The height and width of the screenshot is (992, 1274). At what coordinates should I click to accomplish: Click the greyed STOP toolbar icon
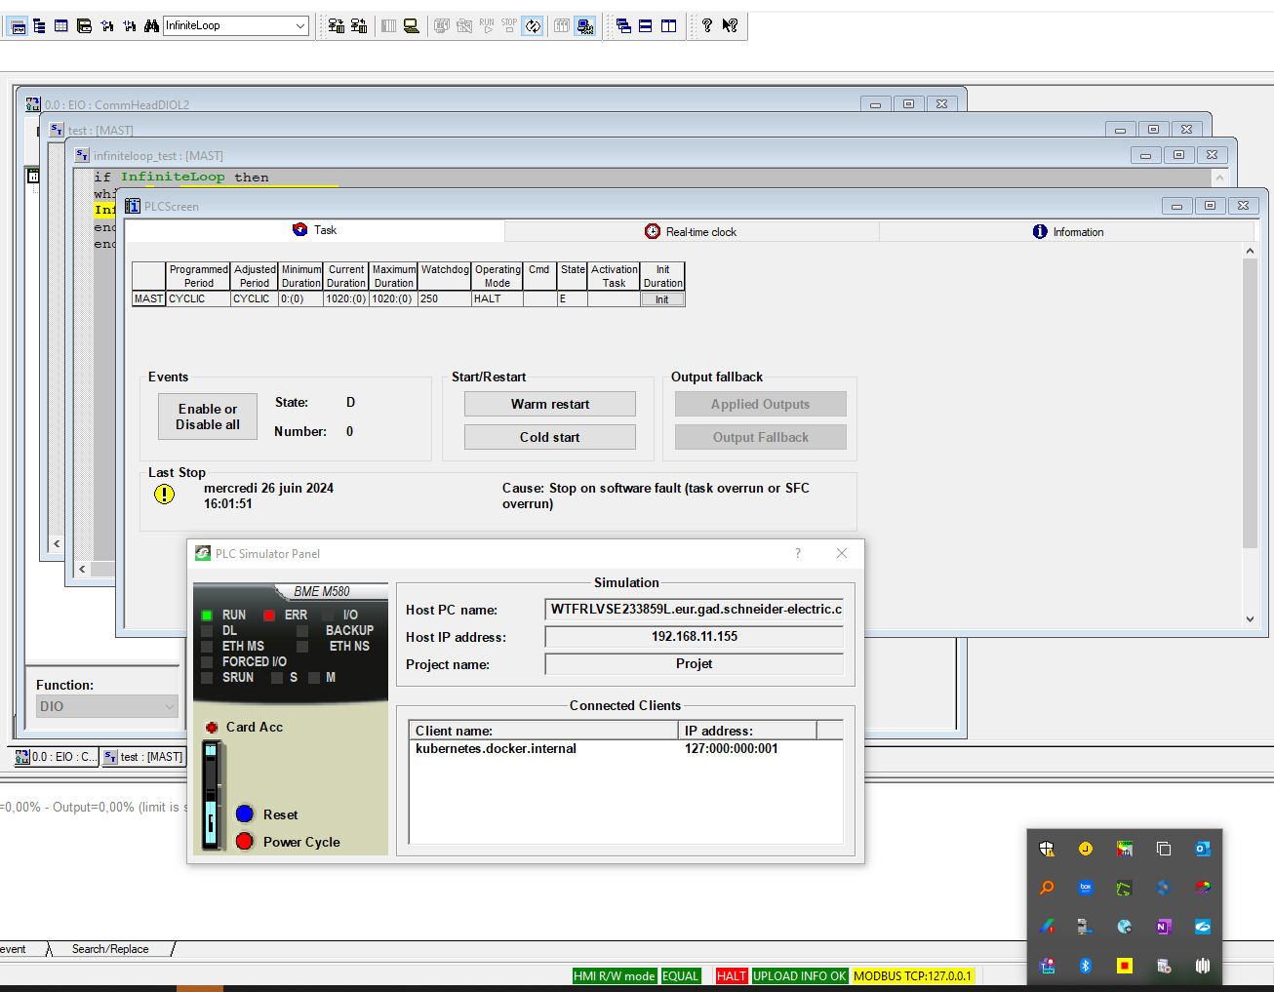coord(509,26)
